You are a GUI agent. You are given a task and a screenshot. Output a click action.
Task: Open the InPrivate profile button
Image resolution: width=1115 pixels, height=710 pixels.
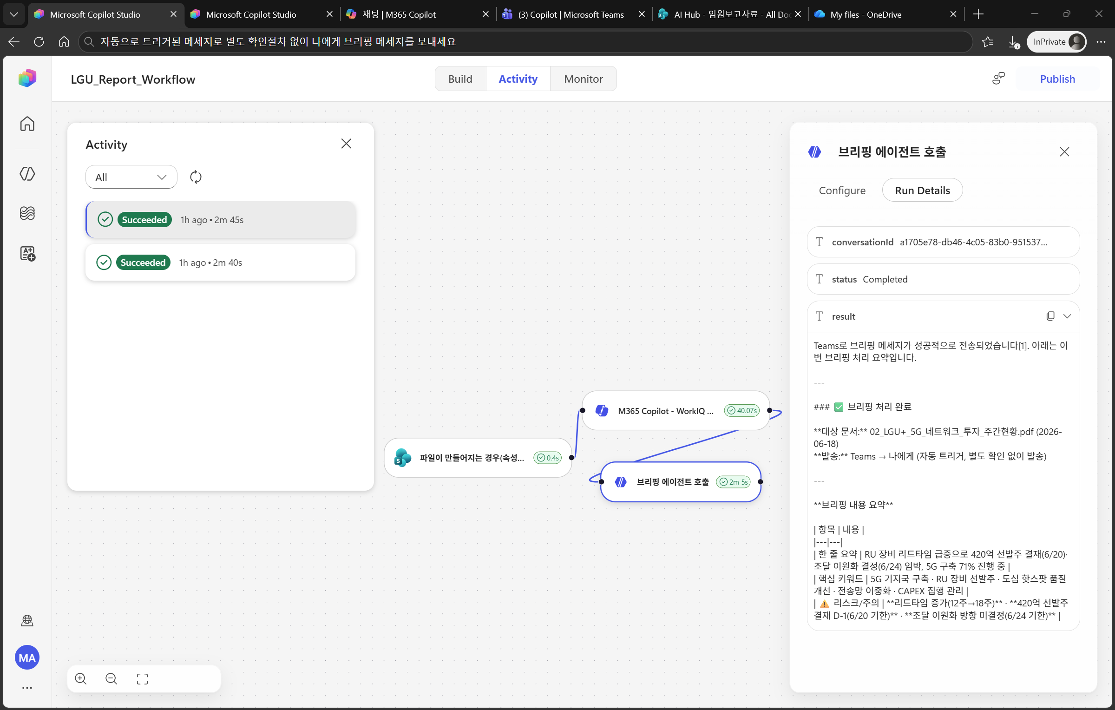[1056, 42]
